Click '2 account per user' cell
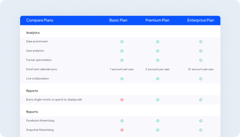Image resolution: width=240 pixels, height=137 pixels. (157, 69)
